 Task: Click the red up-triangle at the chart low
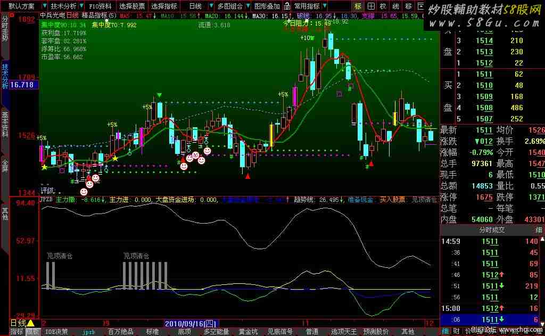[247, 176]
